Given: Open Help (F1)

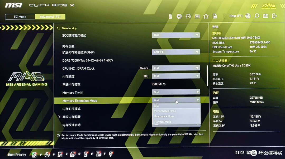Looking at the screenshot, I should (236, 16).
